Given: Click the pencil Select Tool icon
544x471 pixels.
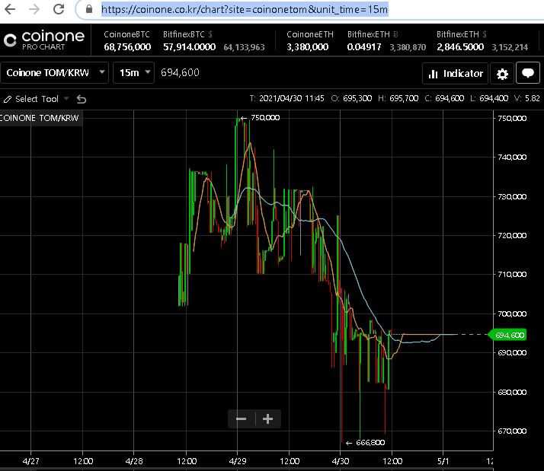Looking at the screenshot, I should (x=8, y=100).
